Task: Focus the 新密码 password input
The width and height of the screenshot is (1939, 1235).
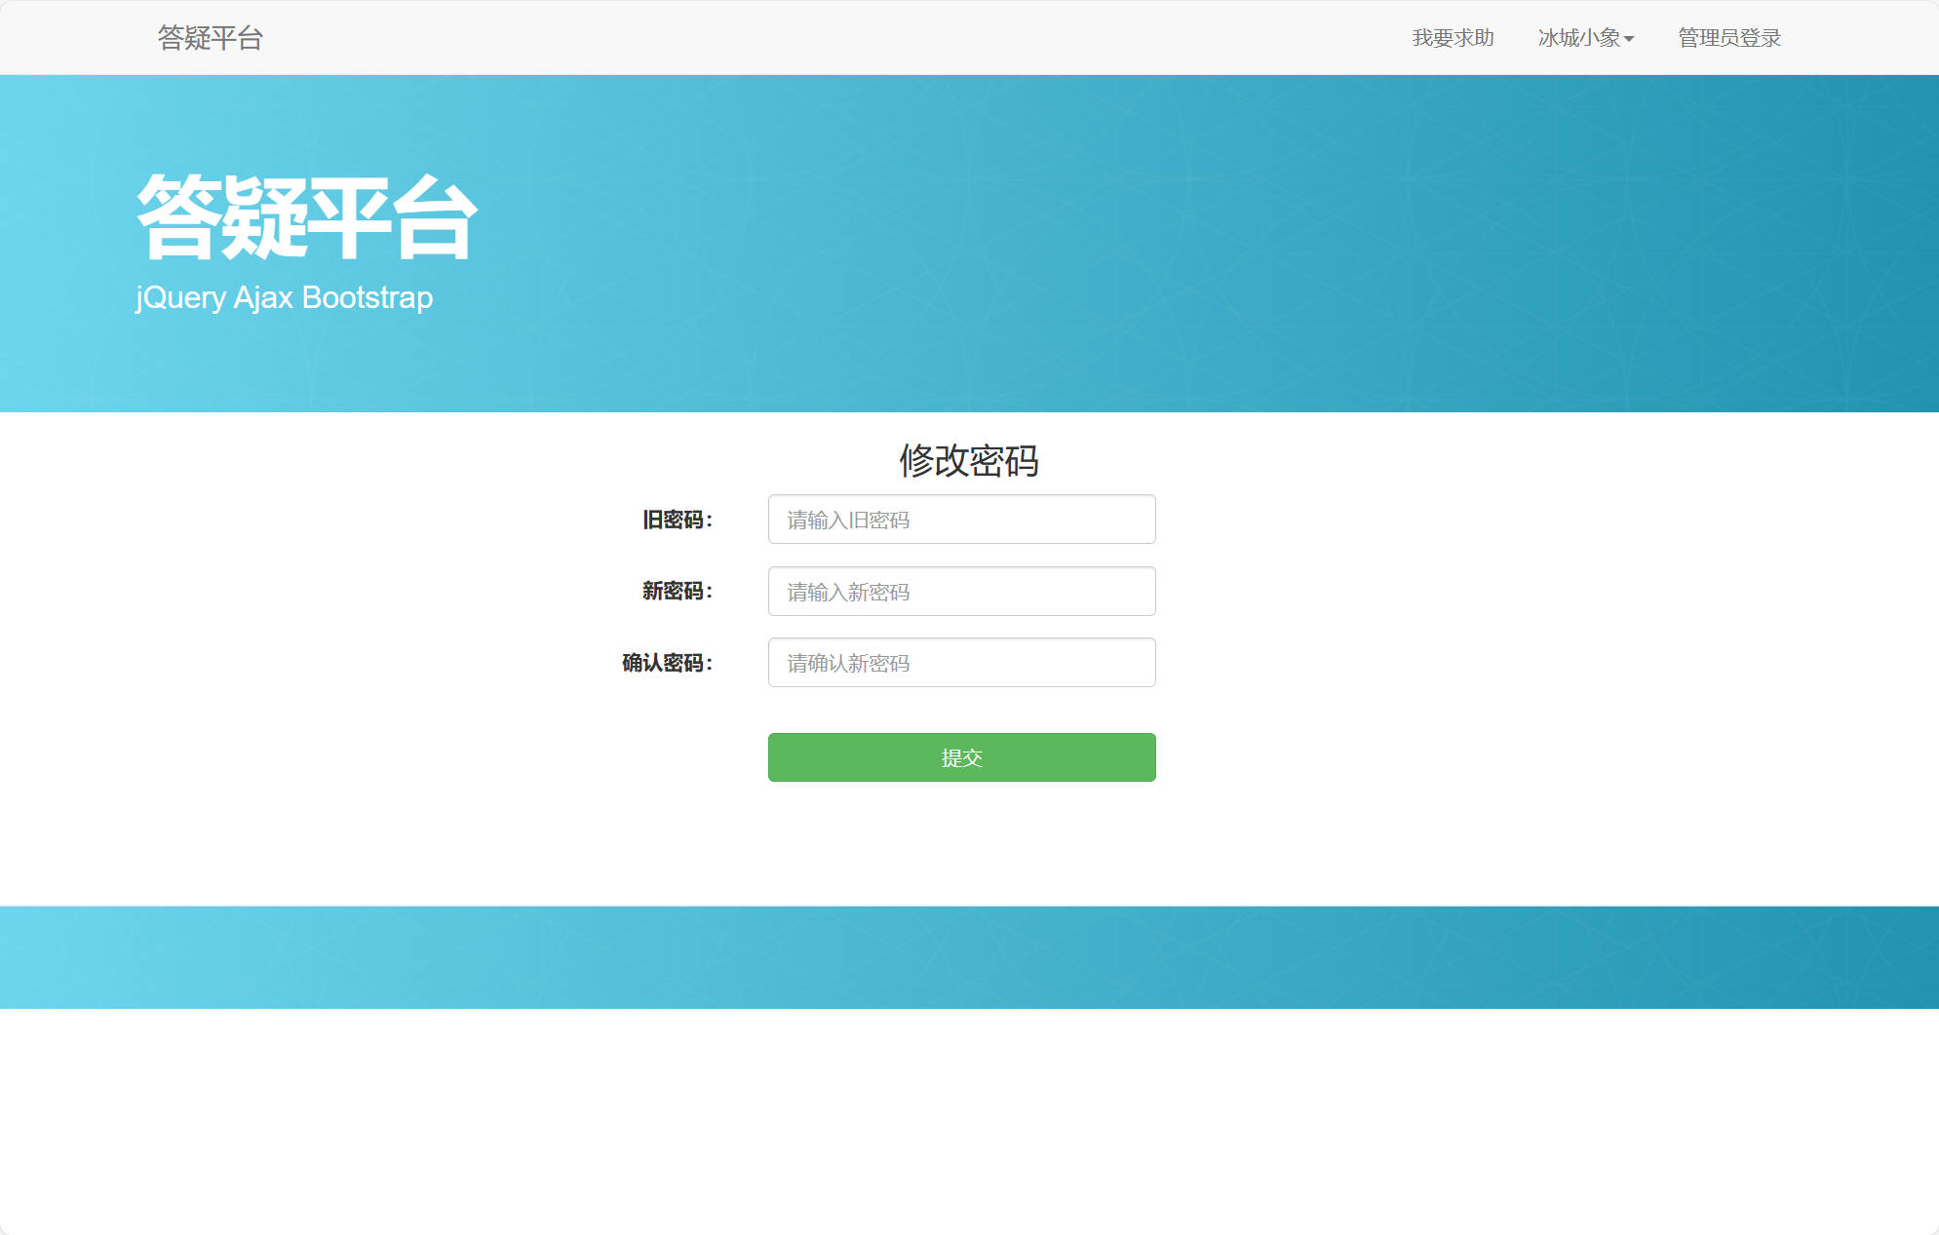Action: pos(961,591)
